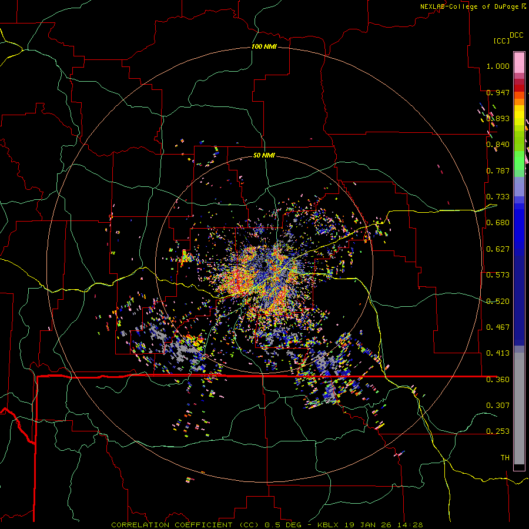Click the 100 NMI range ring label
This screenshot has width=529, height=529.
click(264, 46)
